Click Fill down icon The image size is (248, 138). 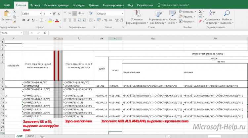[x=200, y=16]
